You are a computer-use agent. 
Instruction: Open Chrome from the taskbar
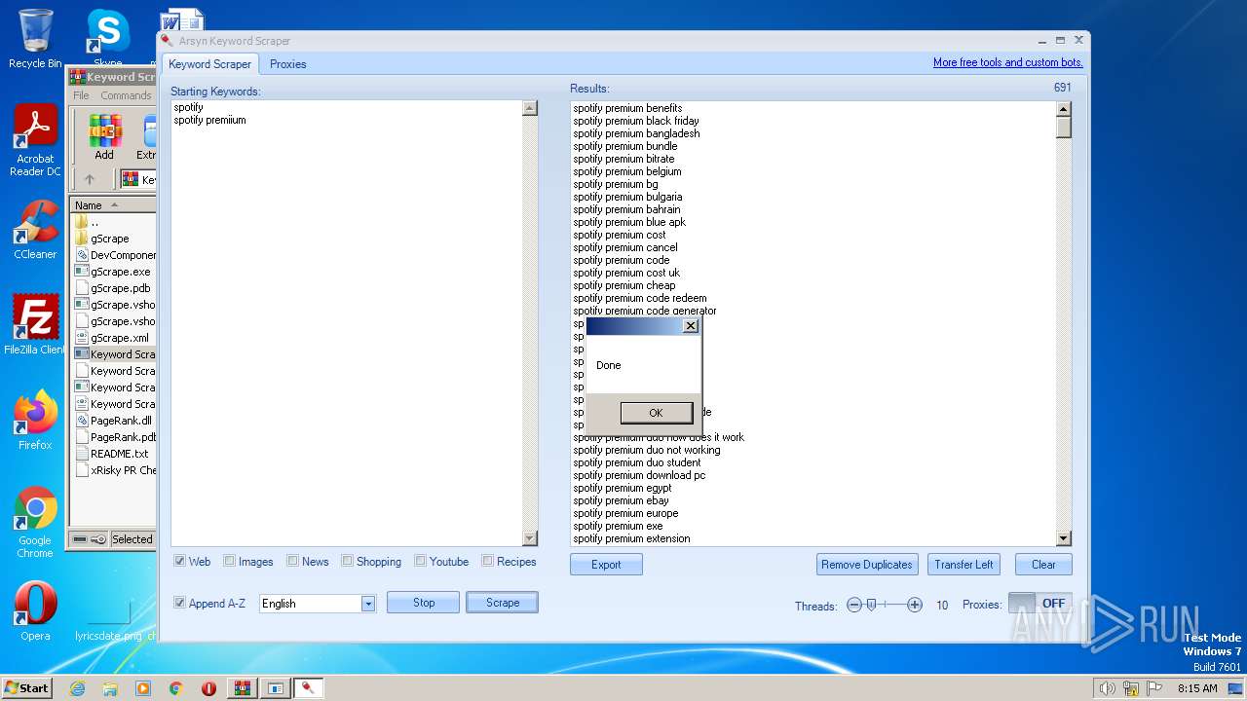176,688
